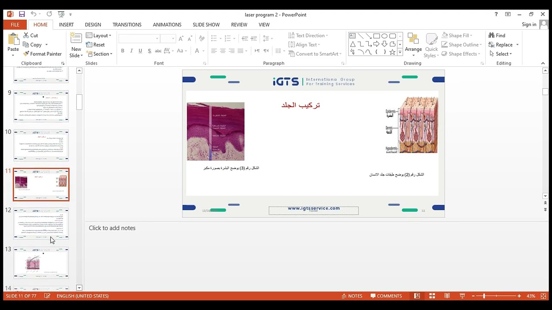The height and width of the screenshot is (310, 552).
Task: Center align text
Action: point(223,51)
